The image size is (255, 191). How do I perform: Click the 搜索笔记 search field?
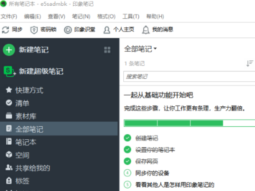point(189,76)
